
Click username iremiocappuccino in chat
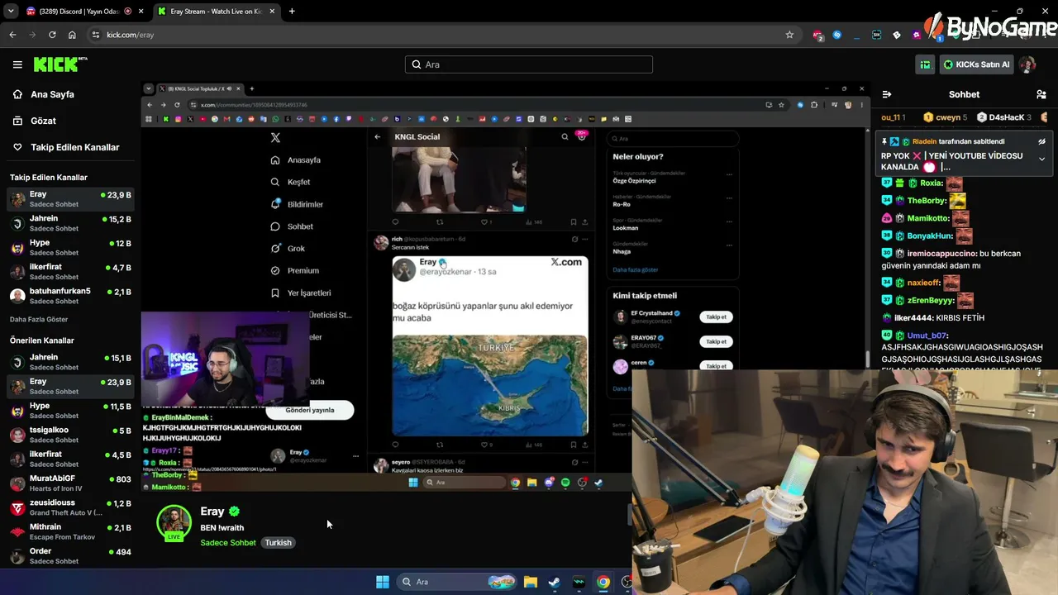tap(941, 254)
